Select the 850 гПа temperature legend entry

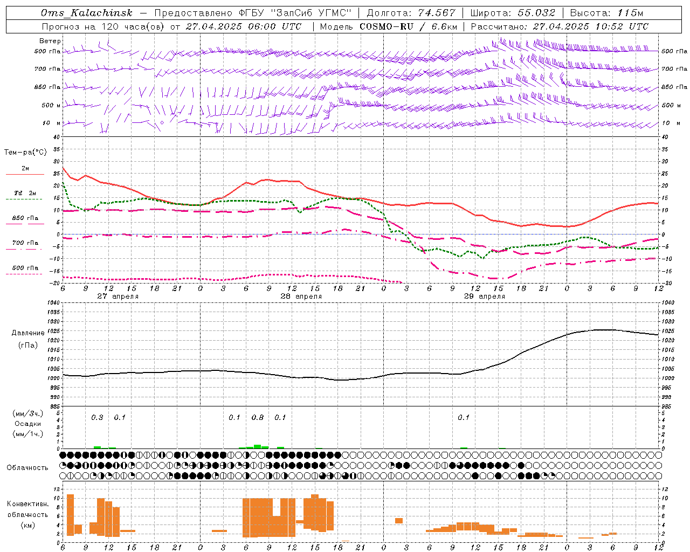coord(25,218)
